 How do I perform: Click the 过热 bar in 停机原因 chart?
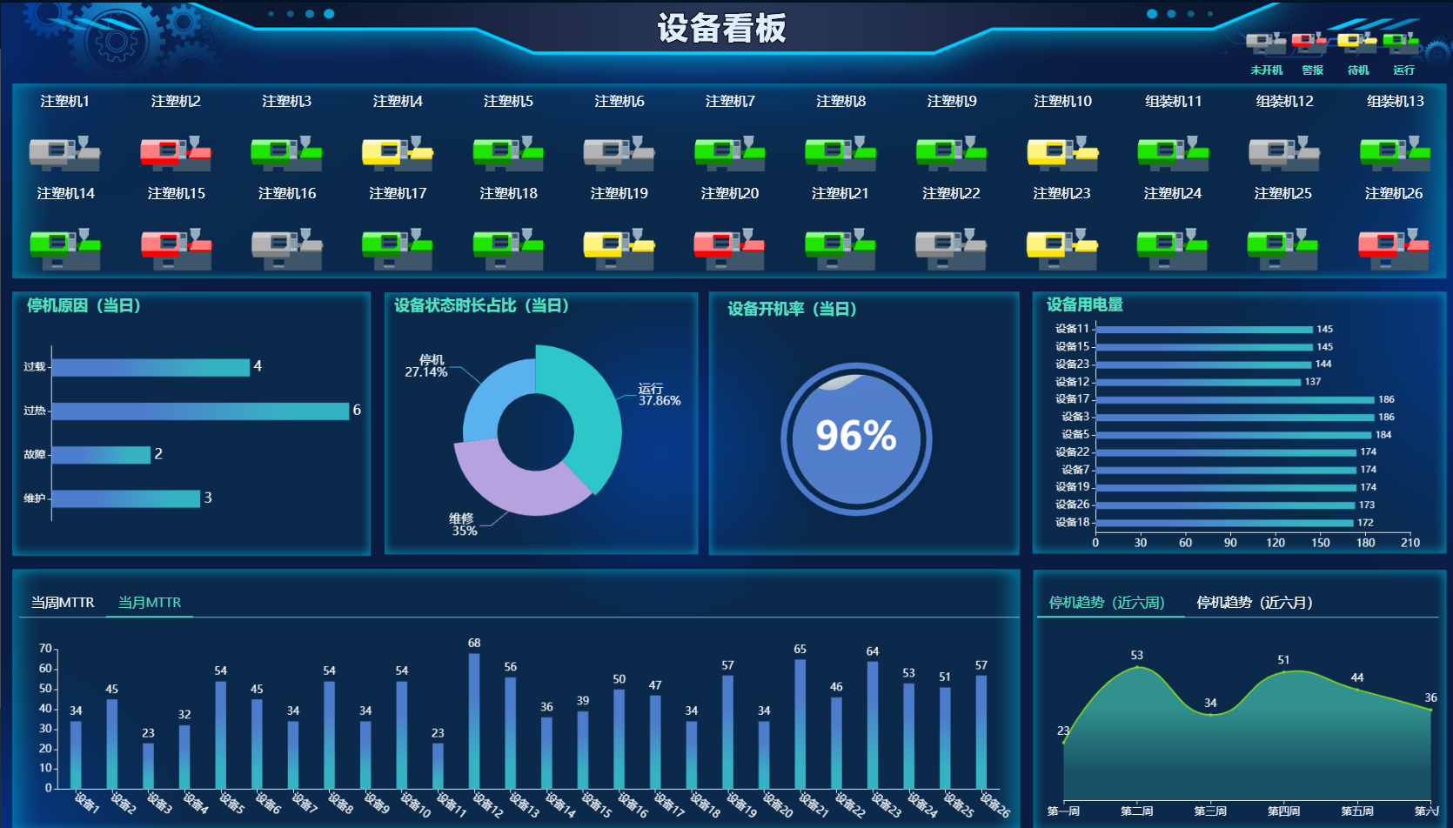click(x=201, y=411)
